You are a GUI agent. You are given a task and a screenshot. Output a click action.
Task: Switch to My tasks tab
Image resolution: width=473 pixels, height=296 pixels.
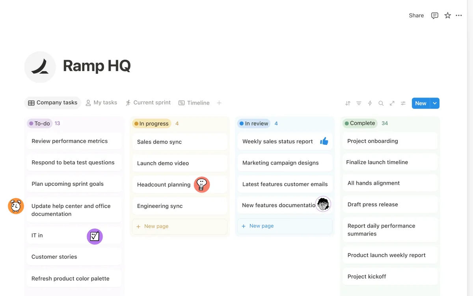pos(101,103)
